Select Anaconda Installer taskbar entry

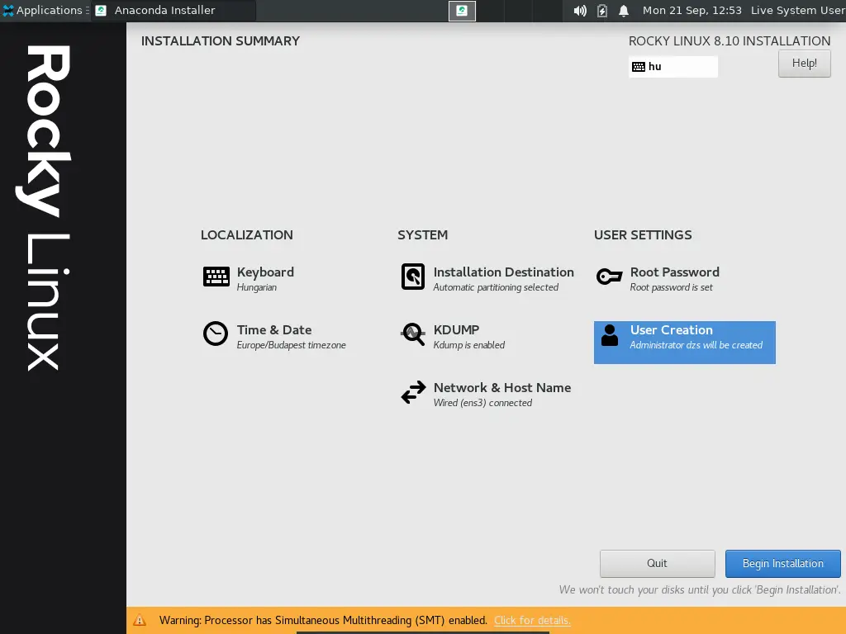[x=174, y=10]
